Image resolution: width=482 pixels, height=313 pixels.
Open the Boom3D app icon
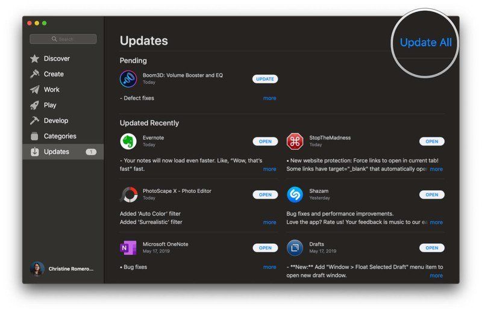tap(128, 79)
